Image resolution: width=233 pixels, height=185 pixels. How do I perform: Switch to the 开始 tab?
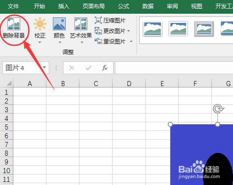tap(40, 6)
